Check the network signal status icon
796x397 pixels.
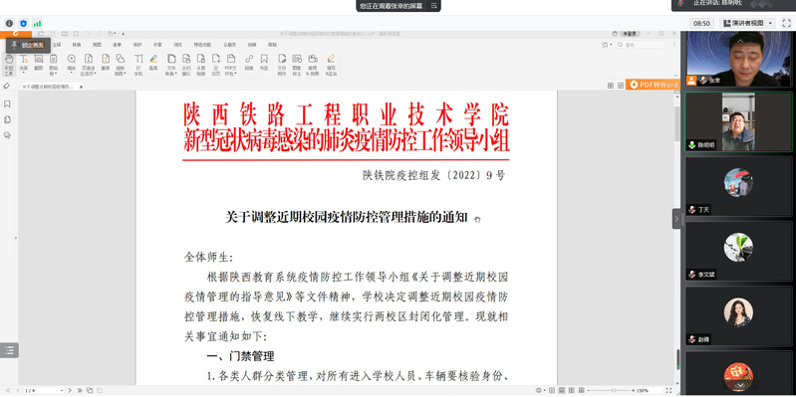[x=38, y=23]
